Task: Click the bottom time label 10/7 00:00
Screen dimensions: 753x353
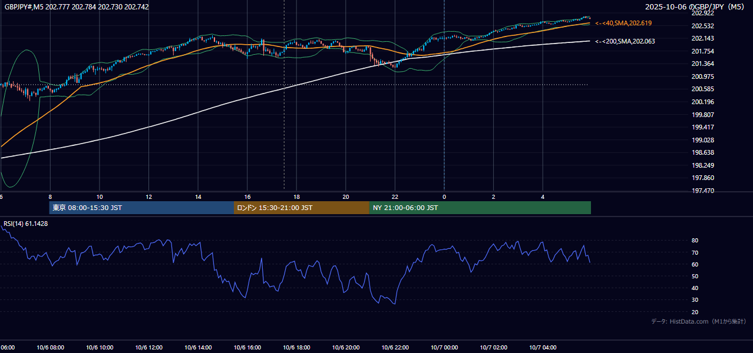Action: point(444,348)
